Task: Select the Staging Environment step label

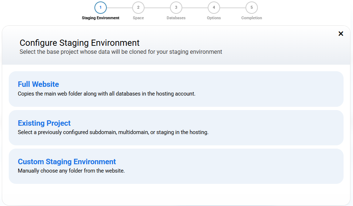Action: click(101, 18)
